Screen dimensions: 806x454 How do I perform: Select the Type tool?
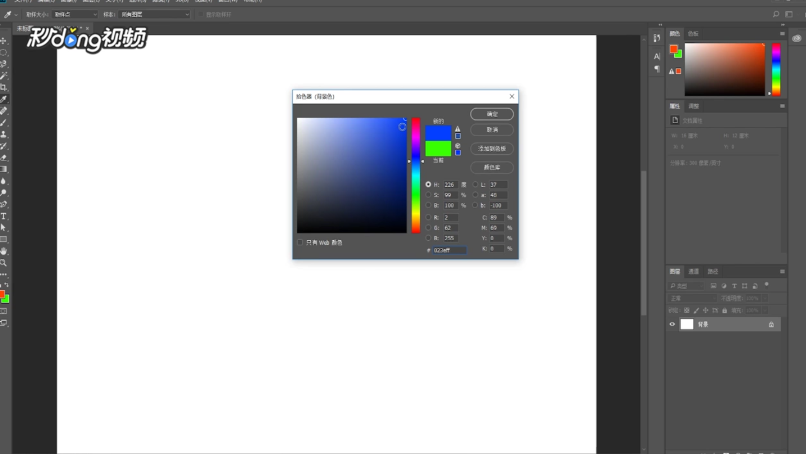pos(3,217)
